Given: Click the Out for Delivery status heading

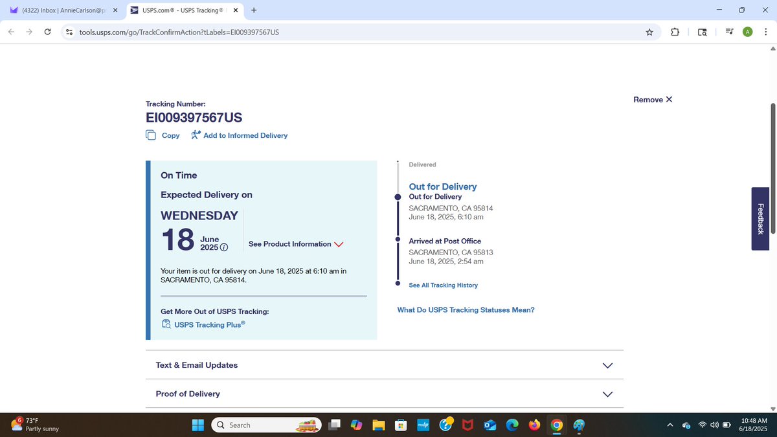Looking at the screenshot, I should [442, 186].
